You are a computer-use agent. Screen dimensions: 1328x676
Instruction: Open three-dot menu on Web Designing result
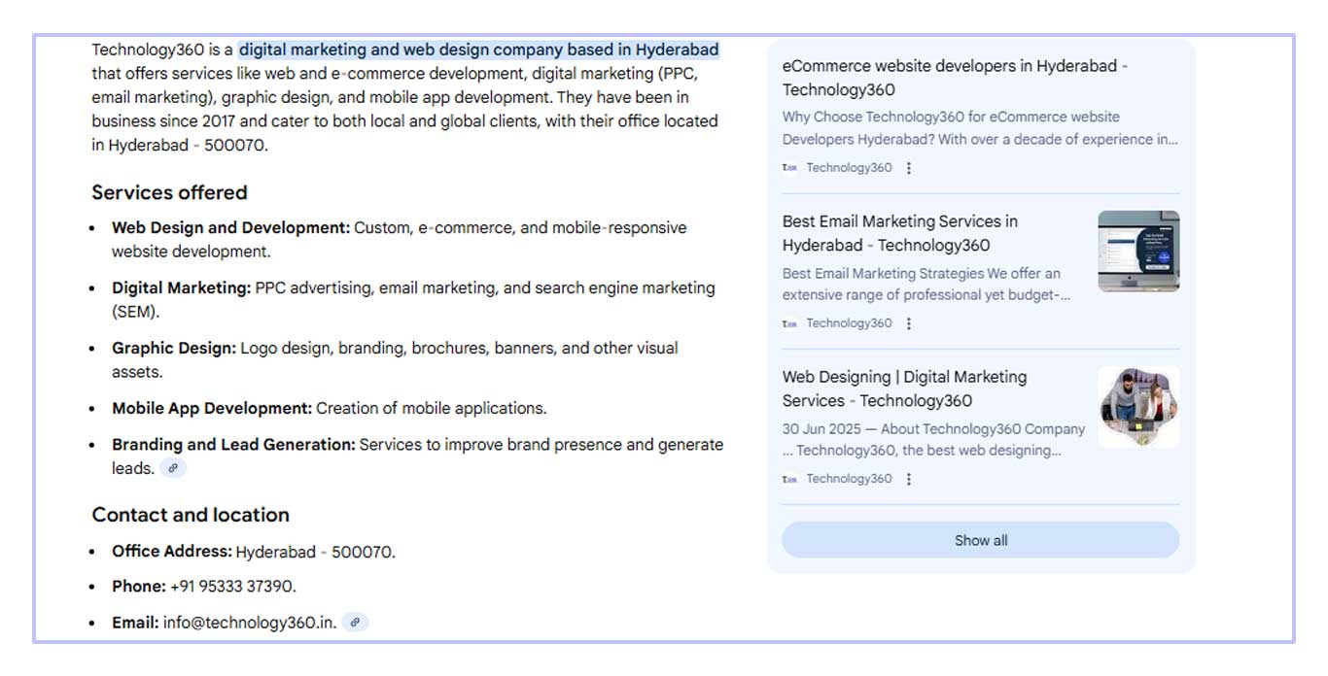pos(909,479)
